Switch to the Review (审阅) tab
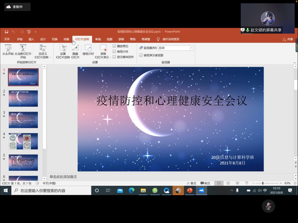Screen dimensions: 298x223 98,39
